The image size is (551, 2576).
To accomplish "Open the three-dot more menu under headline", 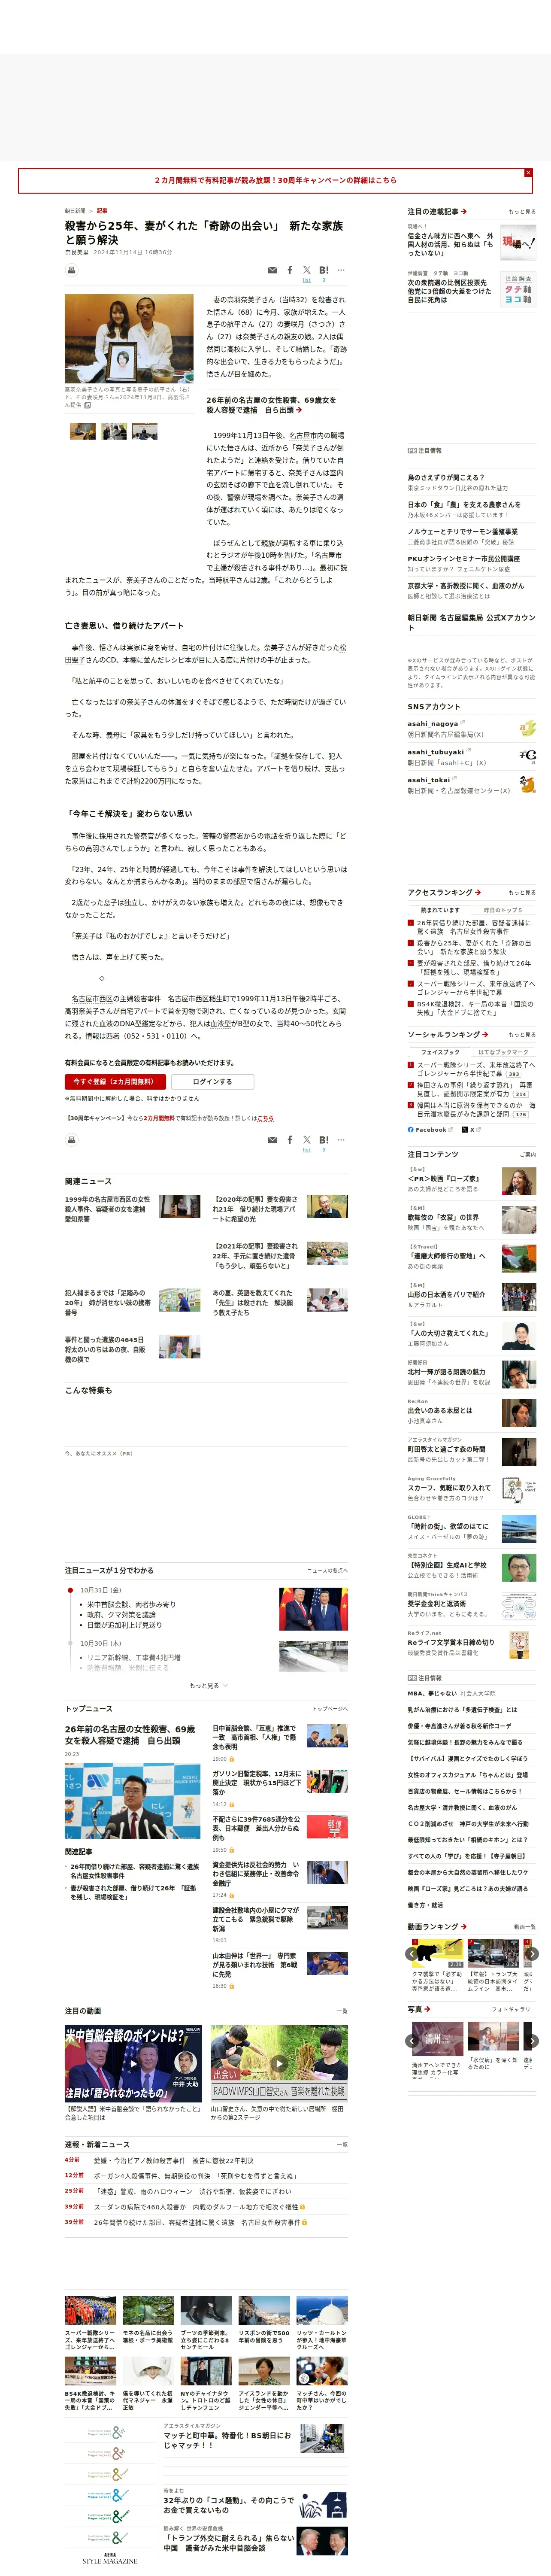I will [x=341, y=270].
